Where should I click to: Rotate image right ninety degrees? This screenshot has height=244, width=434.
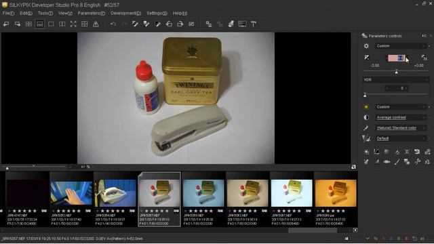click(180, 24)
